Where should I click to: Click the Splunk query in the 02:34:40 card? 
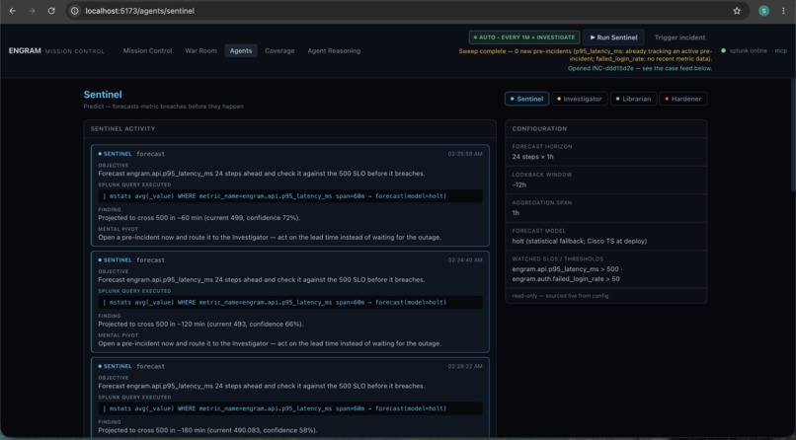[290, 302]
